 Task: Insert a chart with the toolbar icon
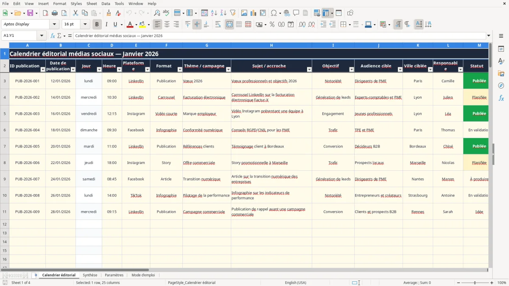pos(254,13)
